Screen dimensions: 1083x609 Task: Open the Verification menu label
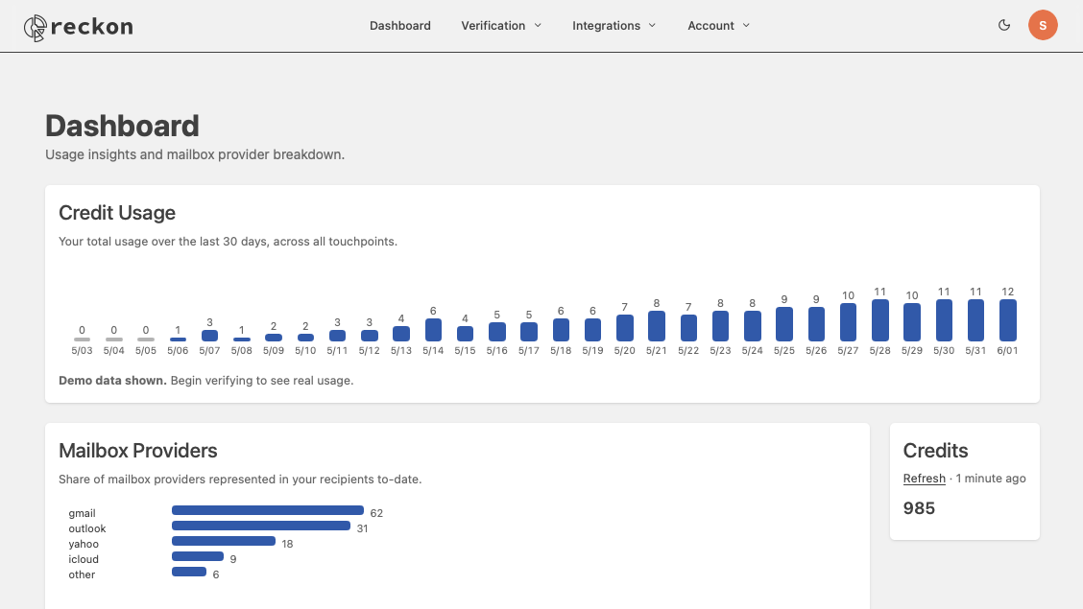point(493,26)
